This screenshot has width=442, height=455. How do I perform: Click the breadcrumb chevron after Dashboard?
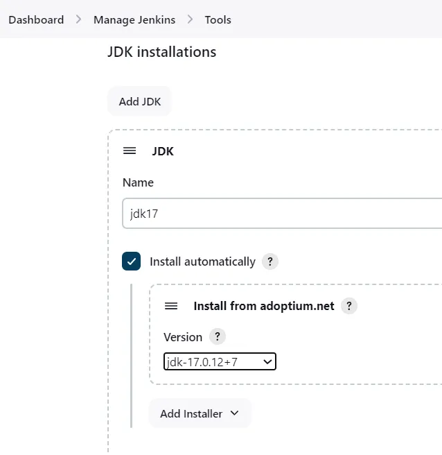click(78, 19)
